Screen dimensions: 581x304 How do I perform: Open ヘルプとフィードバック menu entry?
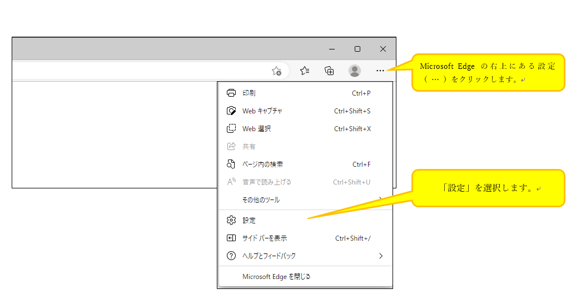tap(306, 256)
